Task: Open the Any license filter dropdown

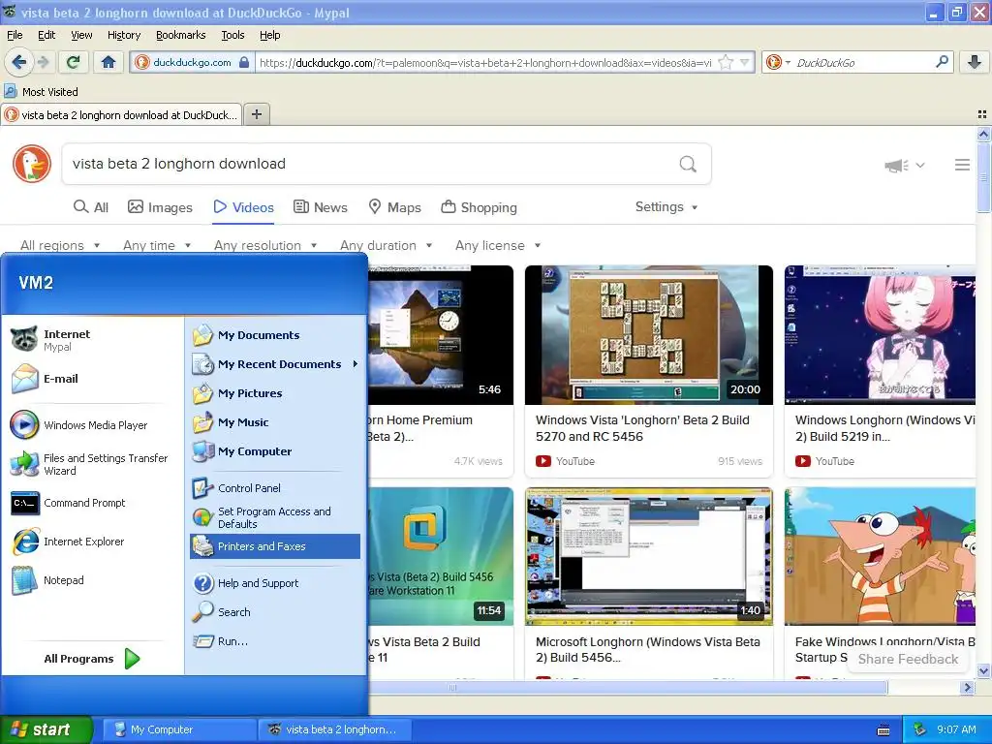Action: (x=498, y=245)
